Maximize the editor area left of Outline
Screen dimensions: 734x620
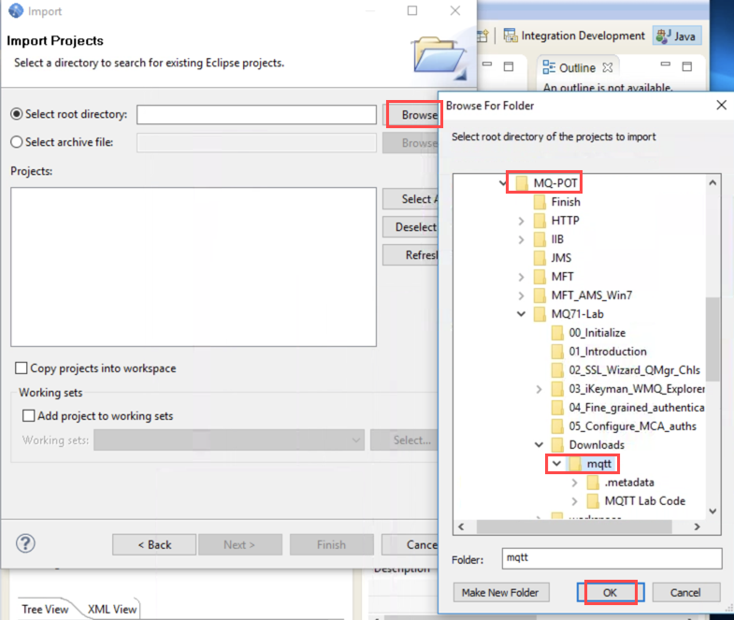click(x=509, y=66)
